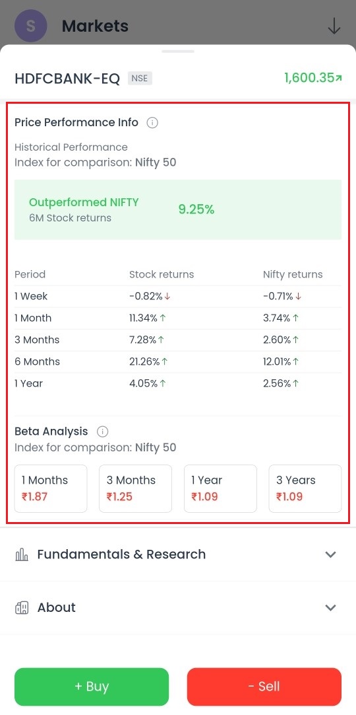Tap the download arrow beside Markets
The image size is (356, 715).
[334, 26]
